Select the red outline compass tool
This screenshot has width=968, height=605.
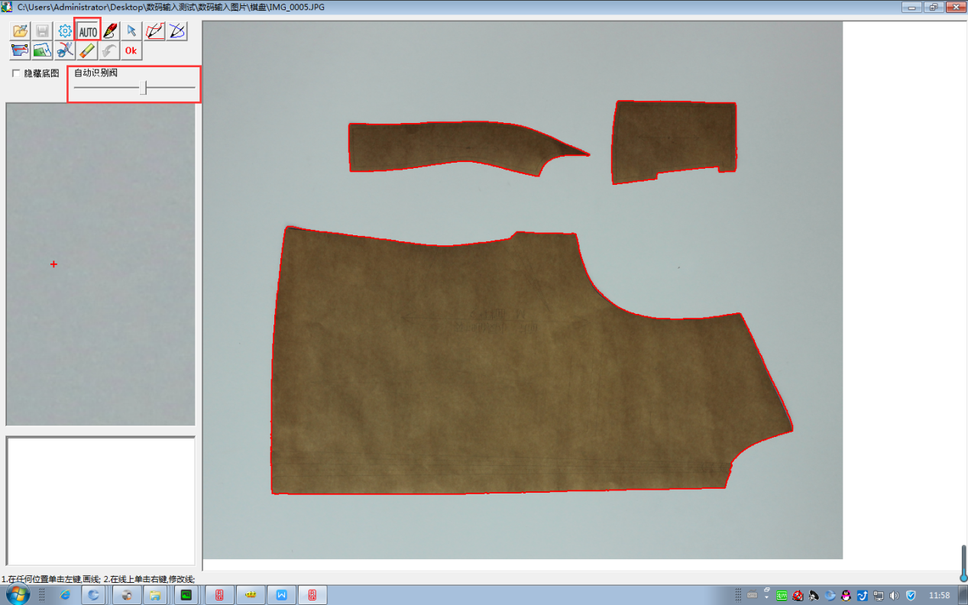154,31
